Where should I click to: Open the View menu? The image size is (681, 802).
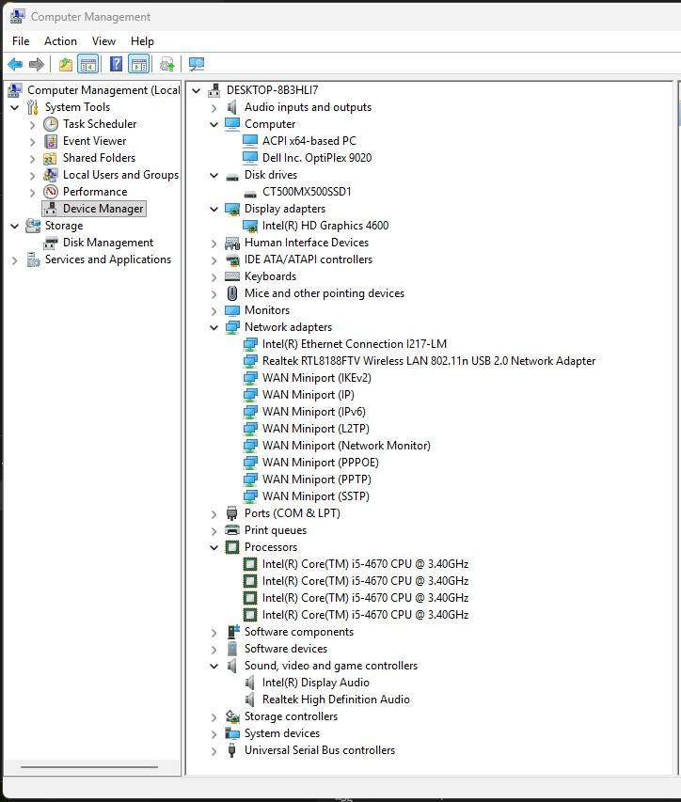pyautogui.click(x=103, y=41)
